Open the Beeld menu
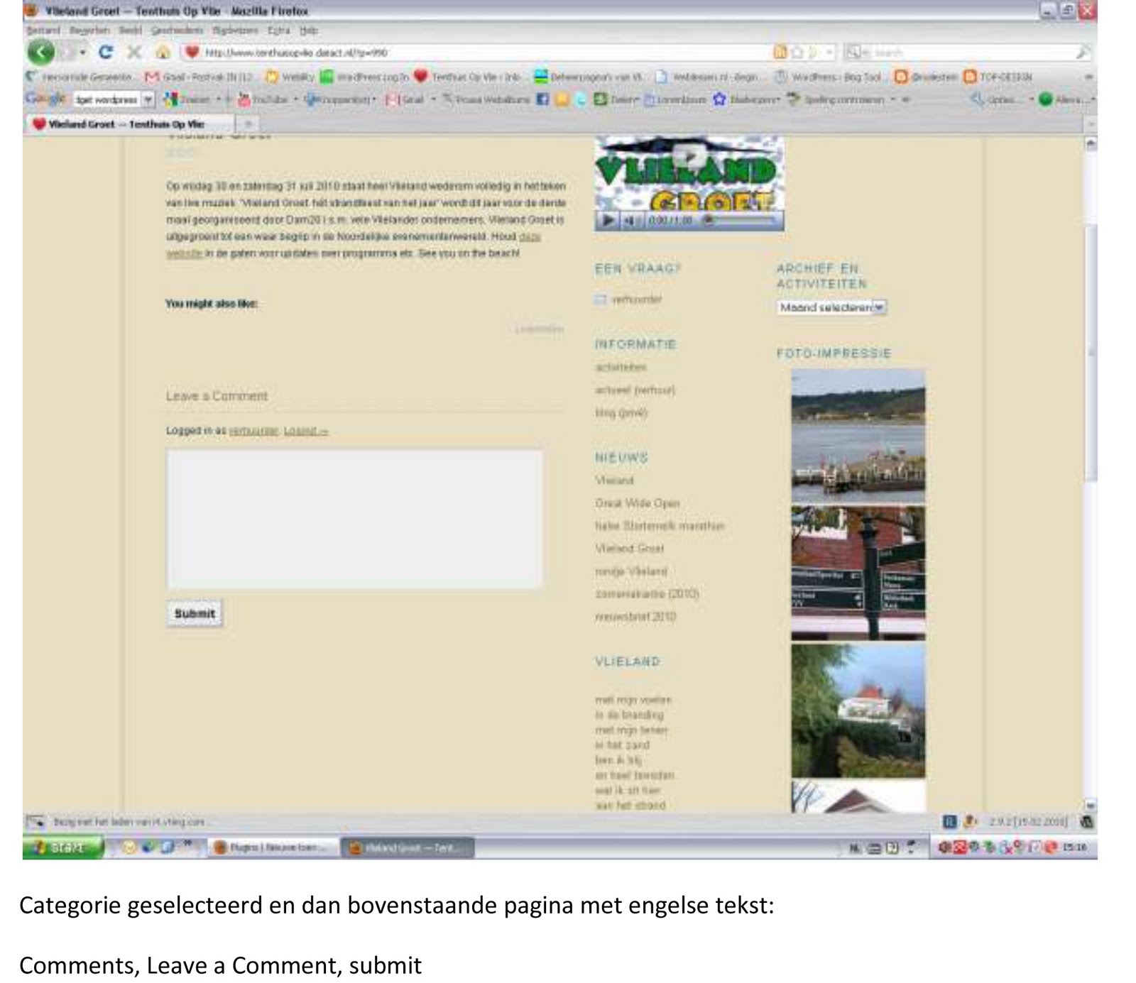 pyautogui.click(x=130, y=31)
